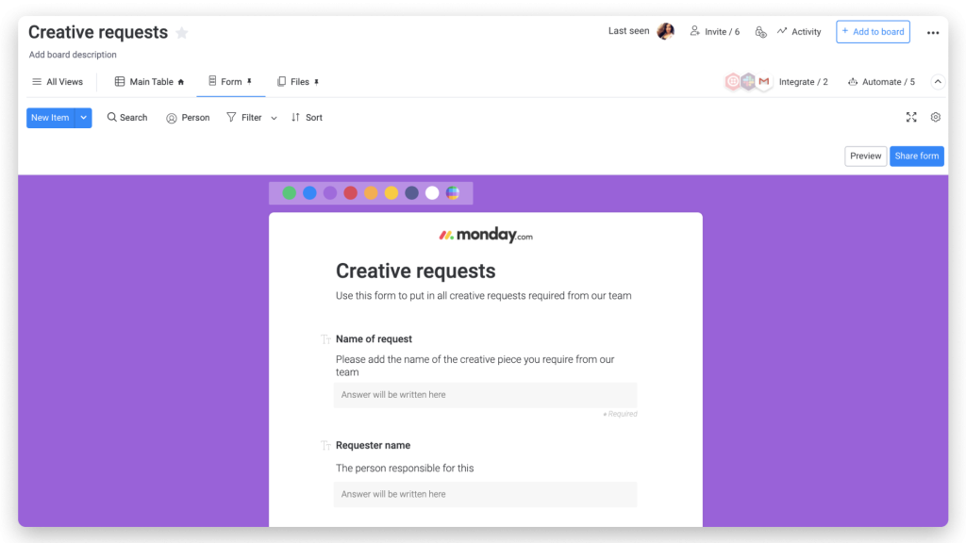Star the Creative requests board as favorite
966x543 pixels.
(x=182, y=33)
